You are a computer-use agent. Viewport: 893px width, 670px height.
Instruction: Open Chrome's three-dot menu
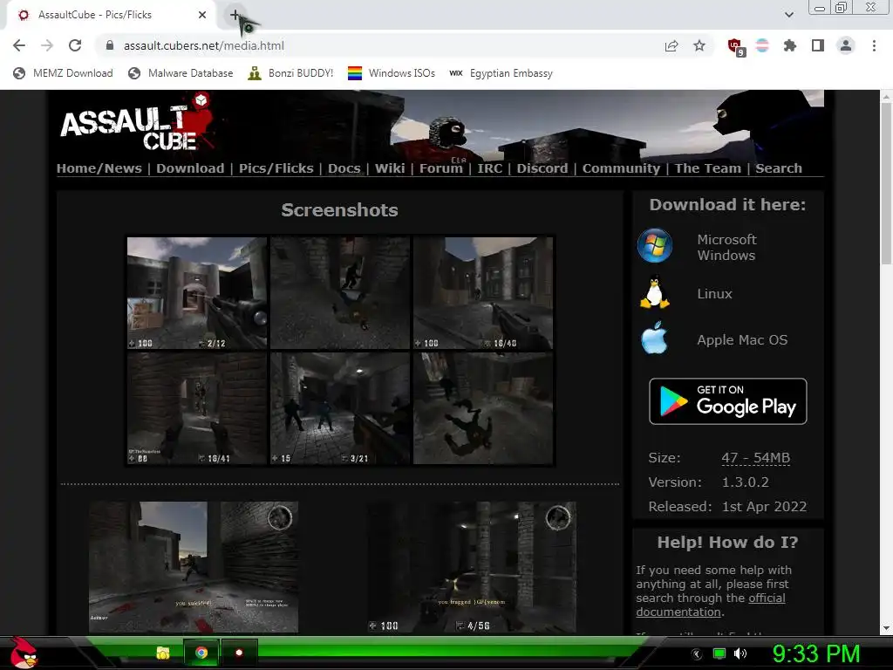point(874,45)
